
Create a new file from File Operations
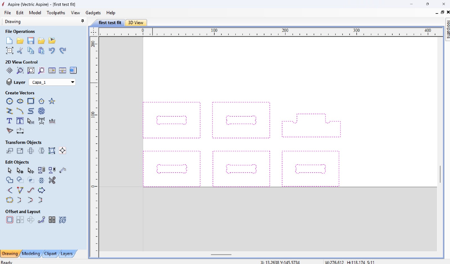(9, 41)
